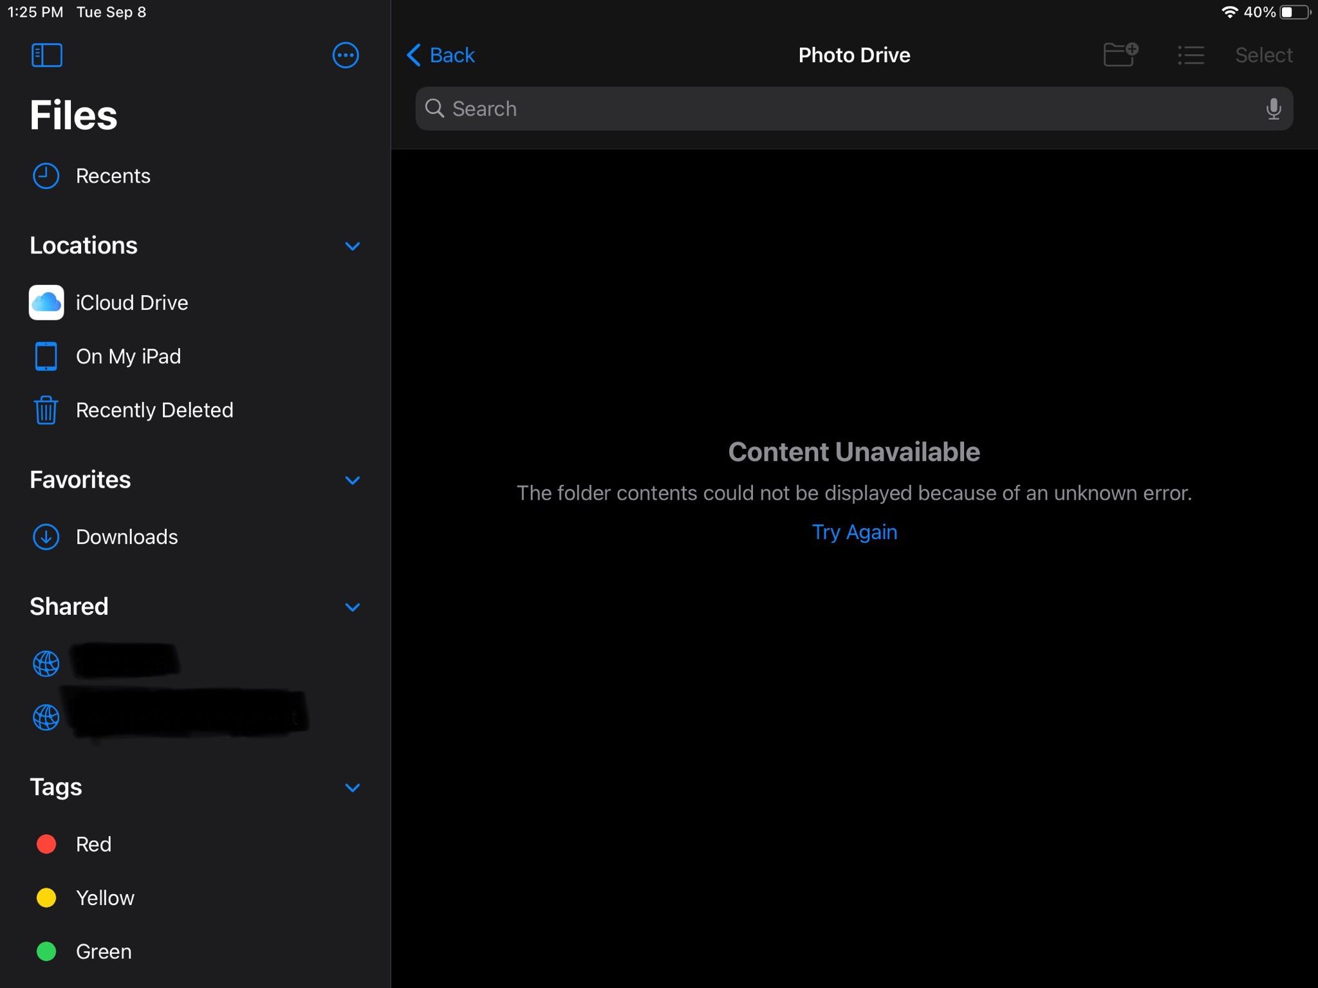Open iCloud Drive location
Screen dimensions: 1318x988
point(131,303)
